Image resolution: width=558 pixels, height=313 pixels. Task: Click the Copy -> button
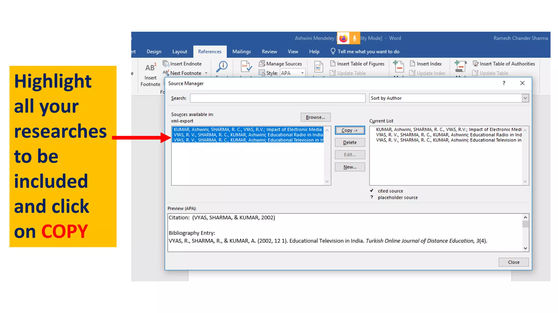click(x=350, y=130)
